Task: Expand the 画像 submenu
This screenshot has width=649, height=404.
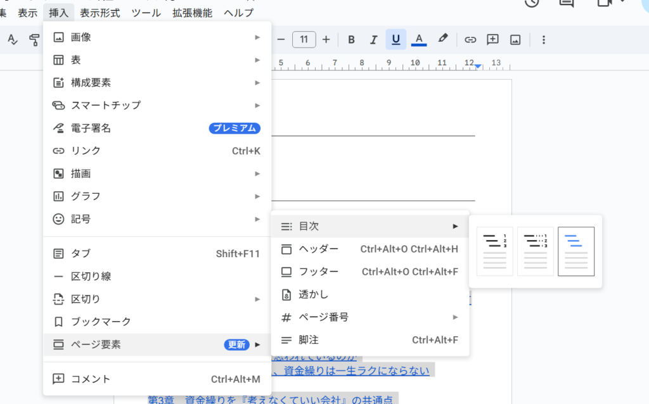Action: click(157, 37)
